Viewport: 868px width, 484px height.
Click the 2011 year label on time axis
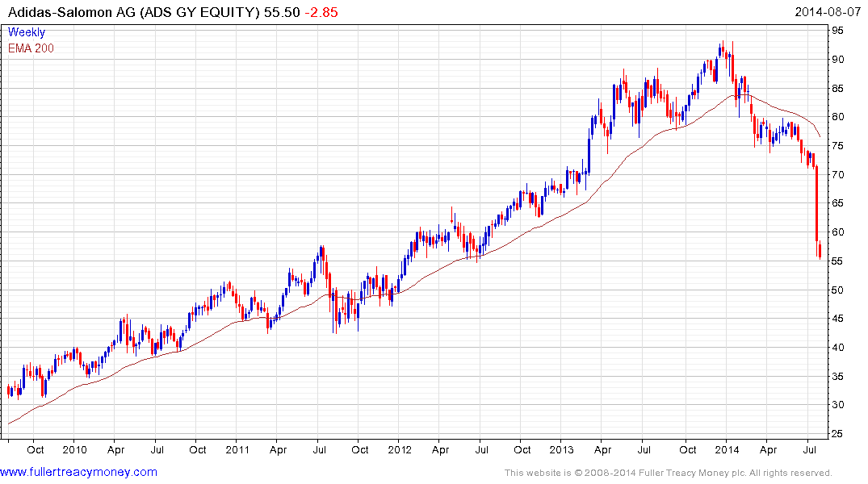(x=237, y=449)
